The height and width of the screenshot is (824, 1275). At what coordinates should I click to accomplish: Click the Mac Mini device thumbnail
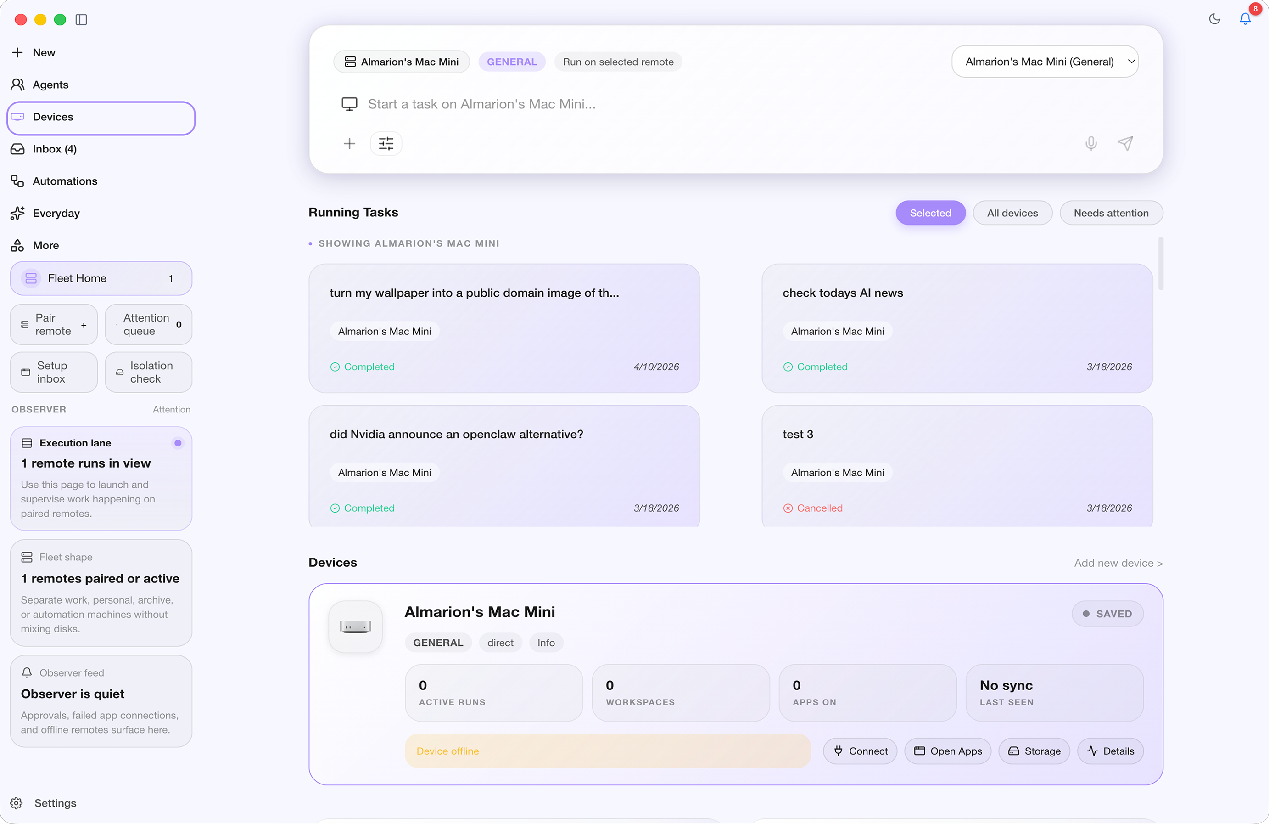[356, 626]
